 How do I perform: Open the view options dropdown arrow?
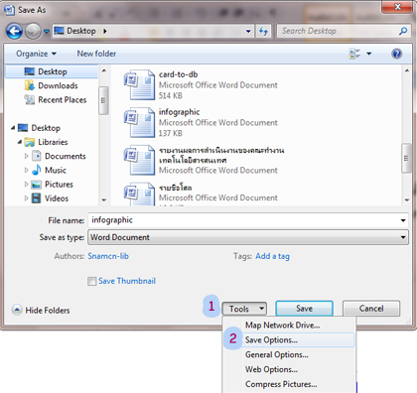pyautogui.click(x=369, y=54)
